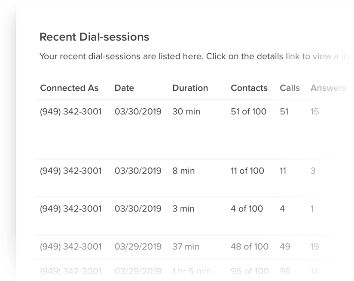Click the Answers value 1 in 3 min row
The height and width of the screenshot is (281, 354).
(x=312, y=209)
